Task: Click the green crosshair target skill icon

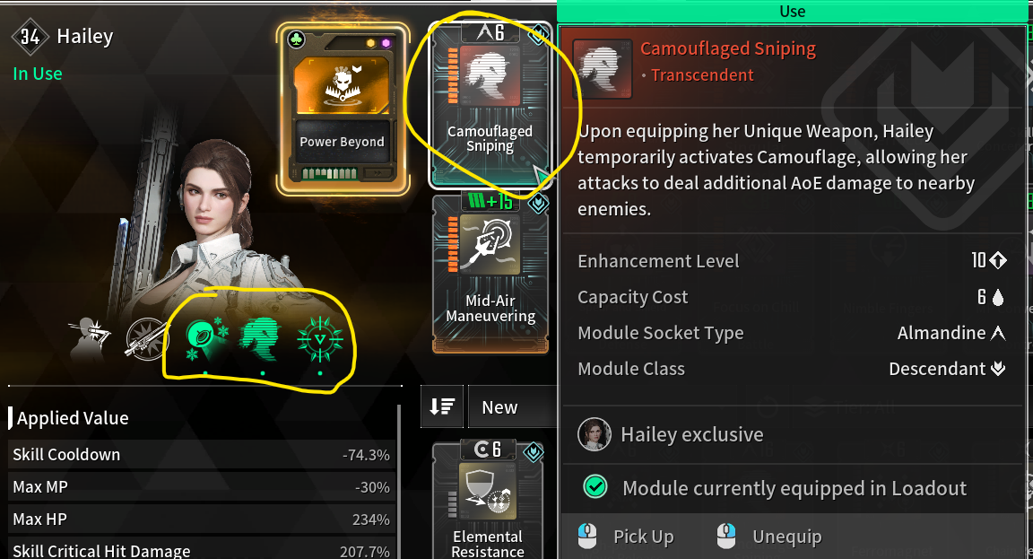Action: tap(320, 339)
